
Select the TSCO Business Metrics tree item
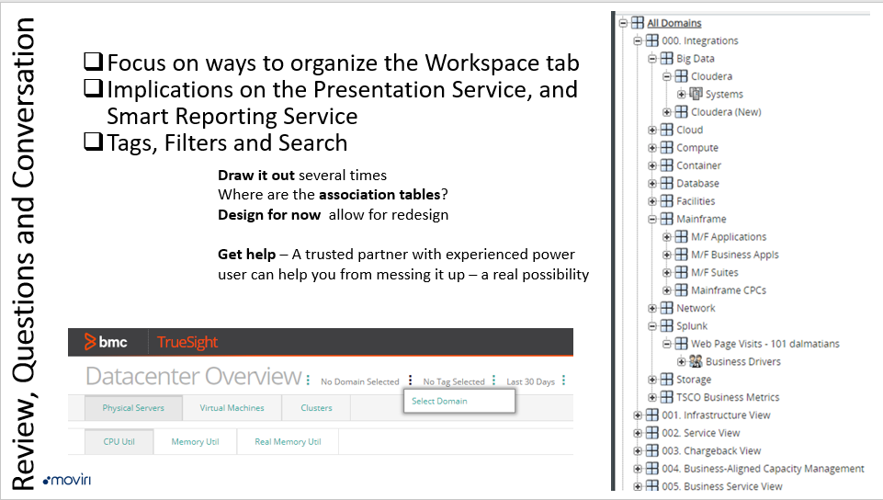pos(728,397)
